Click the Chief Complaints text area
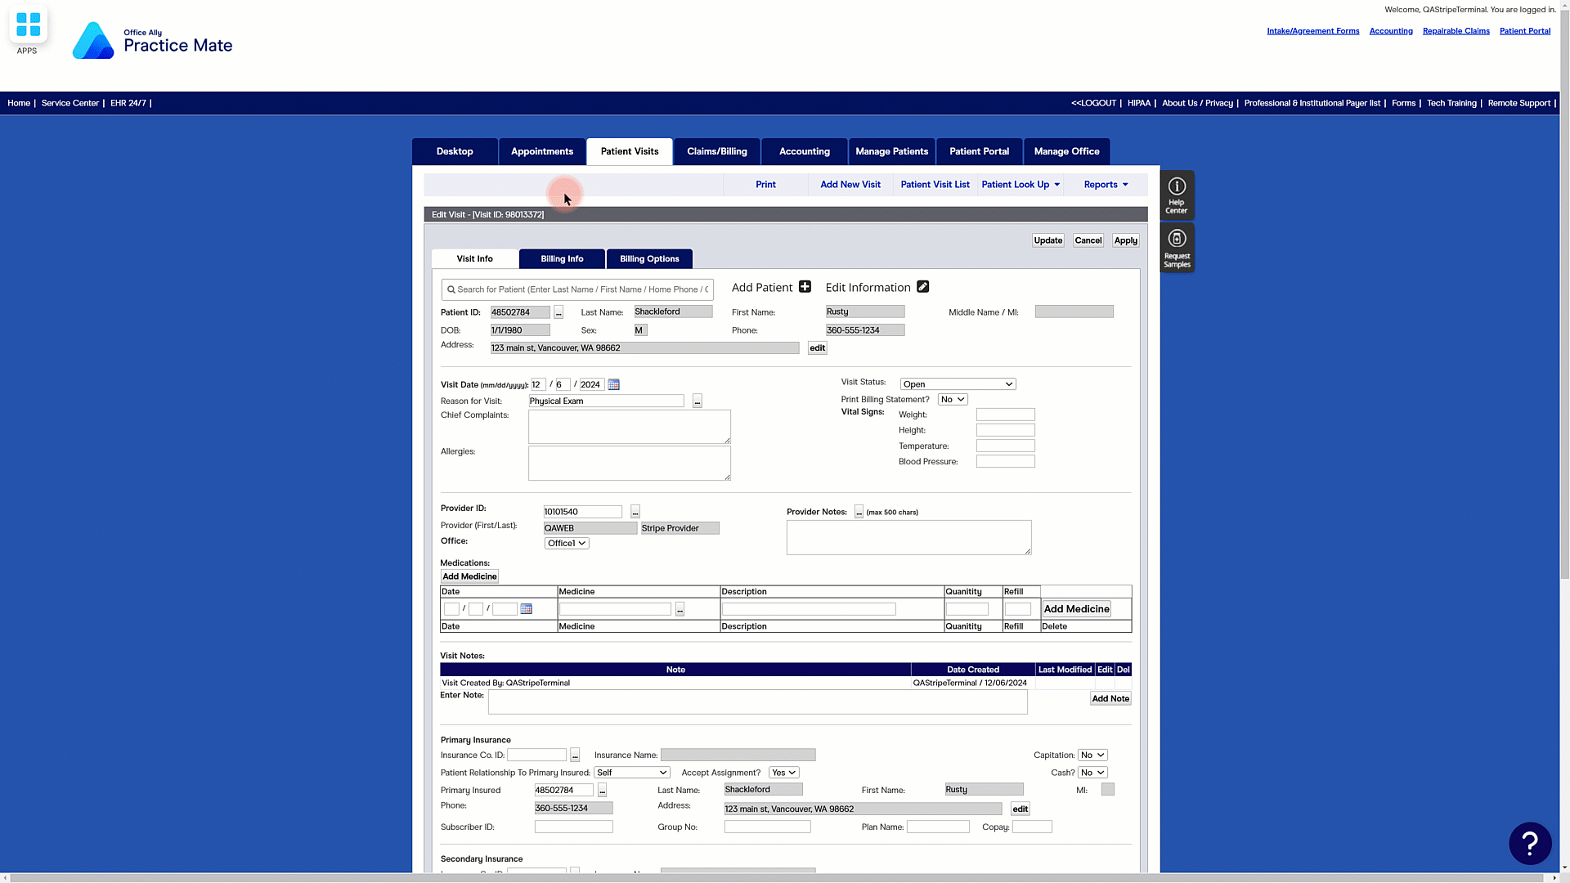1570x883 pixels. tap(629, 427)
